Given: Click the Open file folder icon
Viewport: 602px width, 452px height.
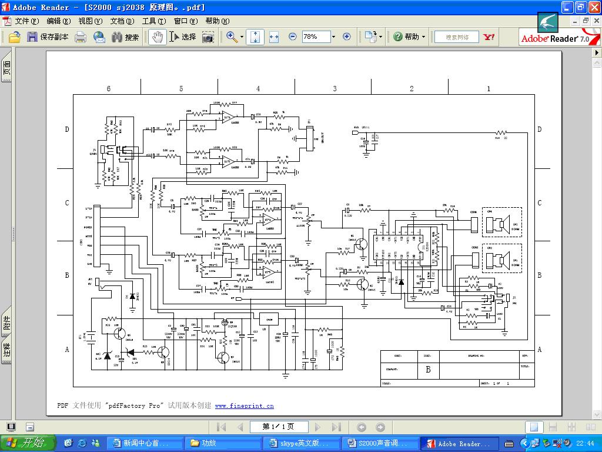Looking at the screenshot, I should (x=14, y=37).
